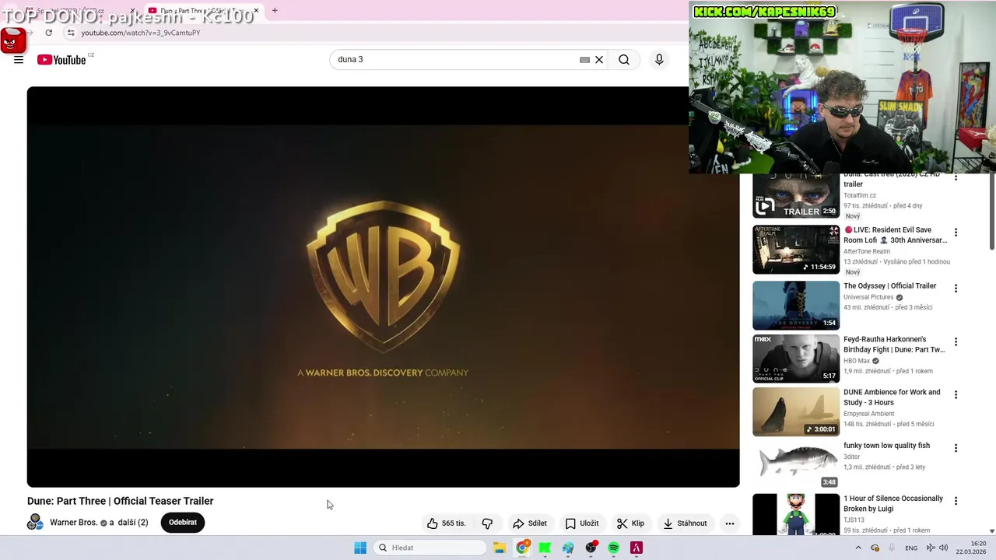This screenshot has height=560, width=996.
Task: Open options for DUNE Ambience video
Action: click(956, 395)
